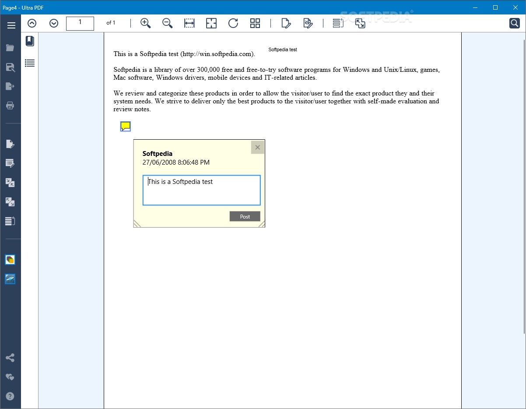Export document via sidebar icon
This screenshot has height=409, width=526.
10,86
